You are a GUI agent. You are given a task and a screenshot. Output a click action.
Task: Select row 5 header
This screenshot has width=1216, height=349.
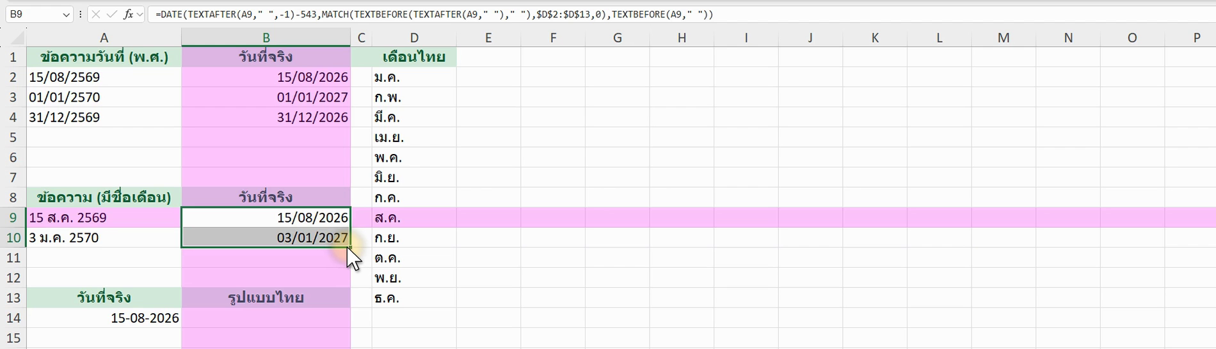(13, 137)
